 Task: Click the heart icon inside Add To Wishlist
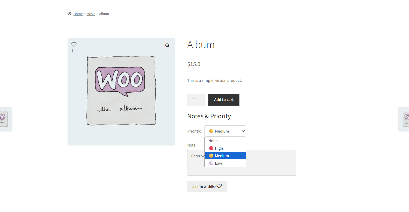[x=219, y=186]
